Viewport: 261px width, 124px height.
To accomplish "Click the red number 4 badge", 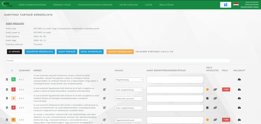I will (14, 108).
